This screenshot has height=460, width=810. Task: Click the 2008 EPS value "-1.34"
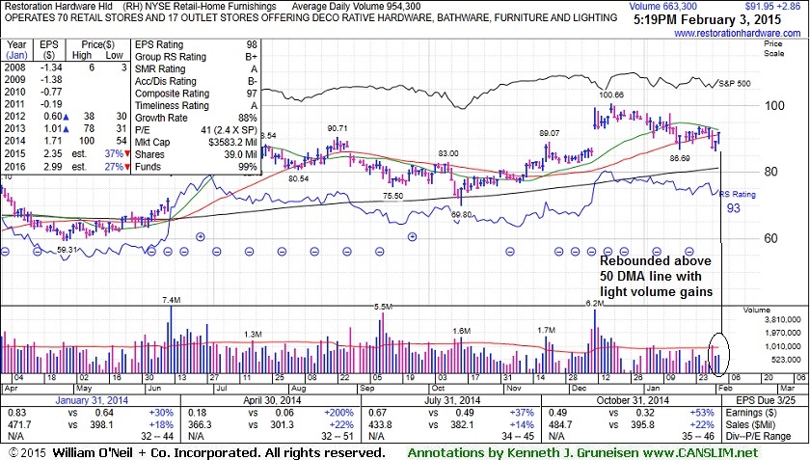(52, 68)
